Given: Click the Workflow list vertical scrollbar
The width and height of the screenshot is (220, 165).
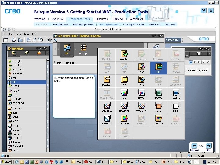Looking at the screenshot, I should tap(48, 105).
